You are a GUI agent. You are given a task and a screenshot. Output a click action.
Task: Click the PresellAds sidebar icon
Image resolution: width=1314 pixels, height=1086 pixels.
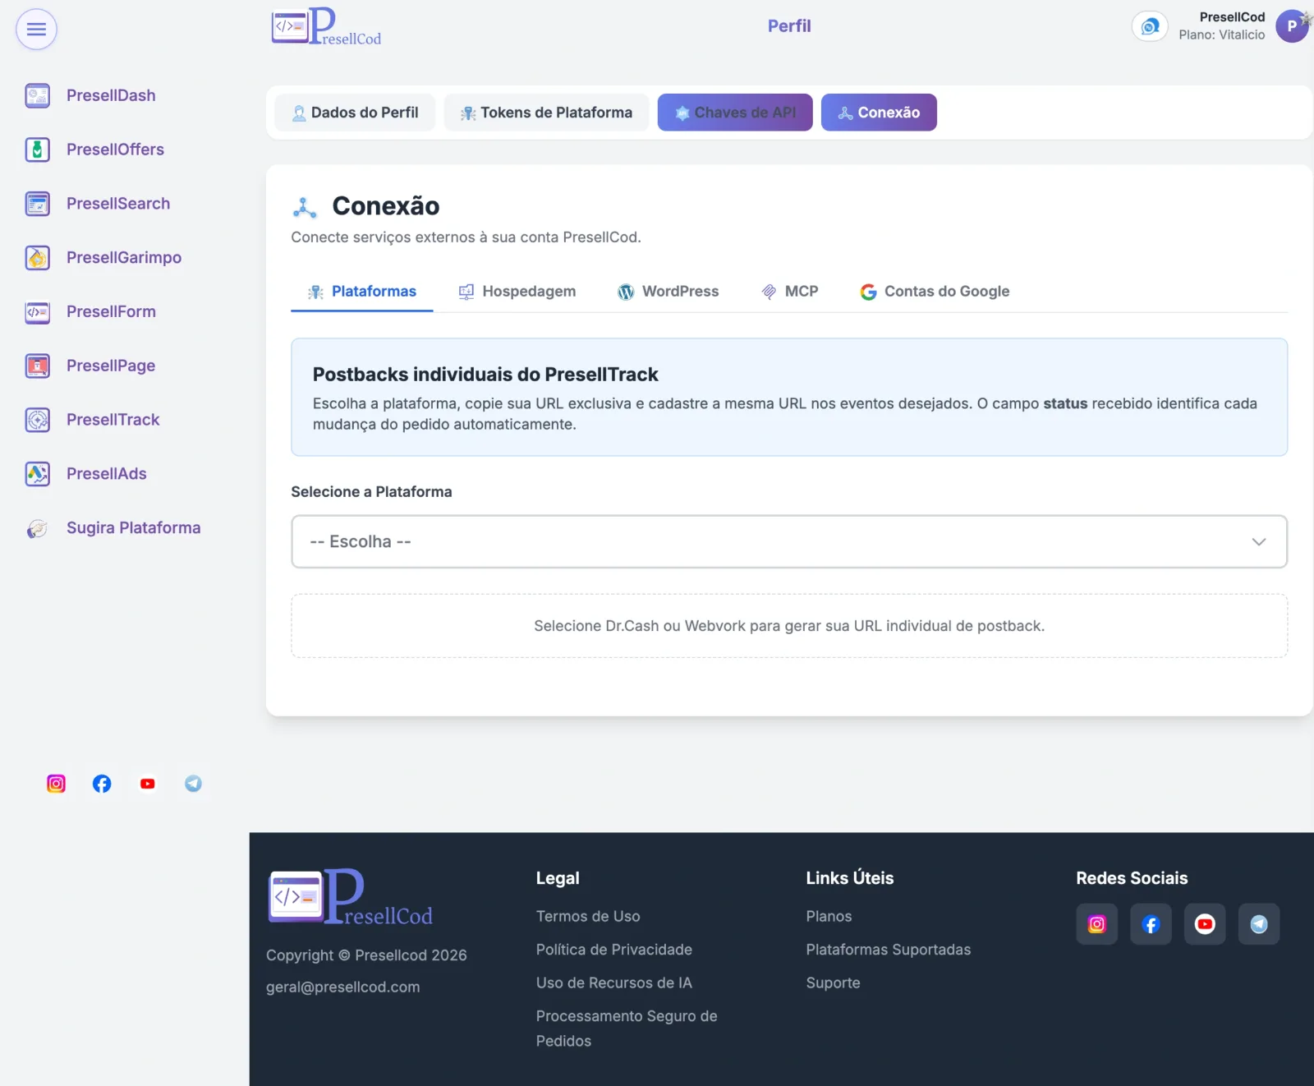38,474
